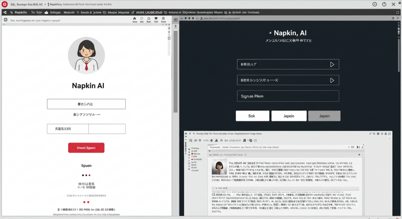
Task: Click the dark panel's right scrollbar
Action: click(x=399, y=55)
